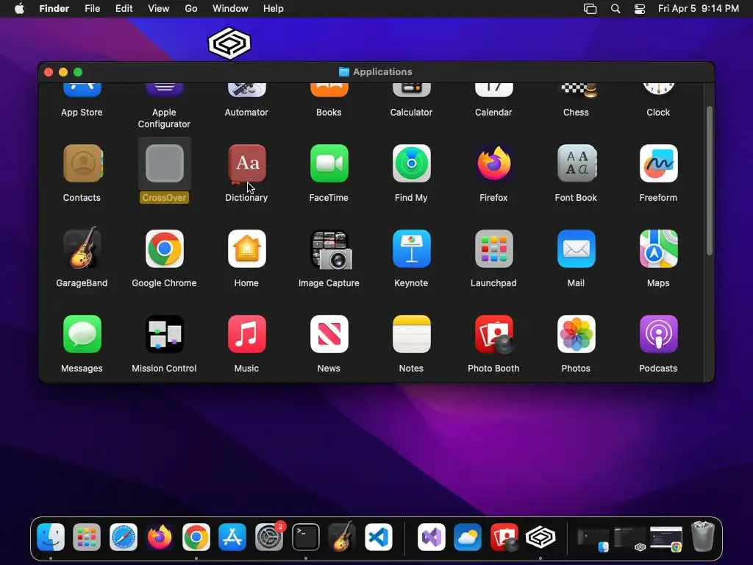Select the Home app icon
The width and height of the screenshot is (753, 565).
pos(247,249)
